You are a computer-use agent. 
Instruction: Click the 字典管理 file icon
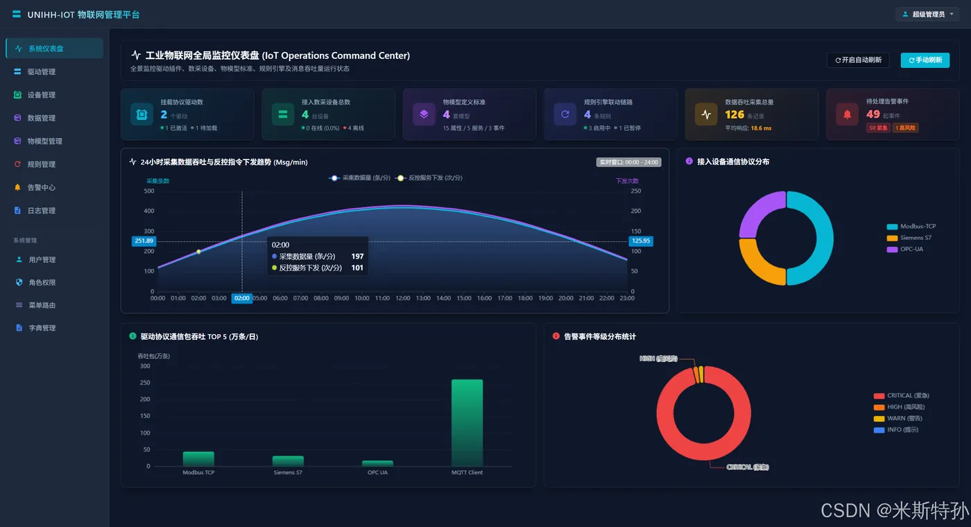click(19, 328)
